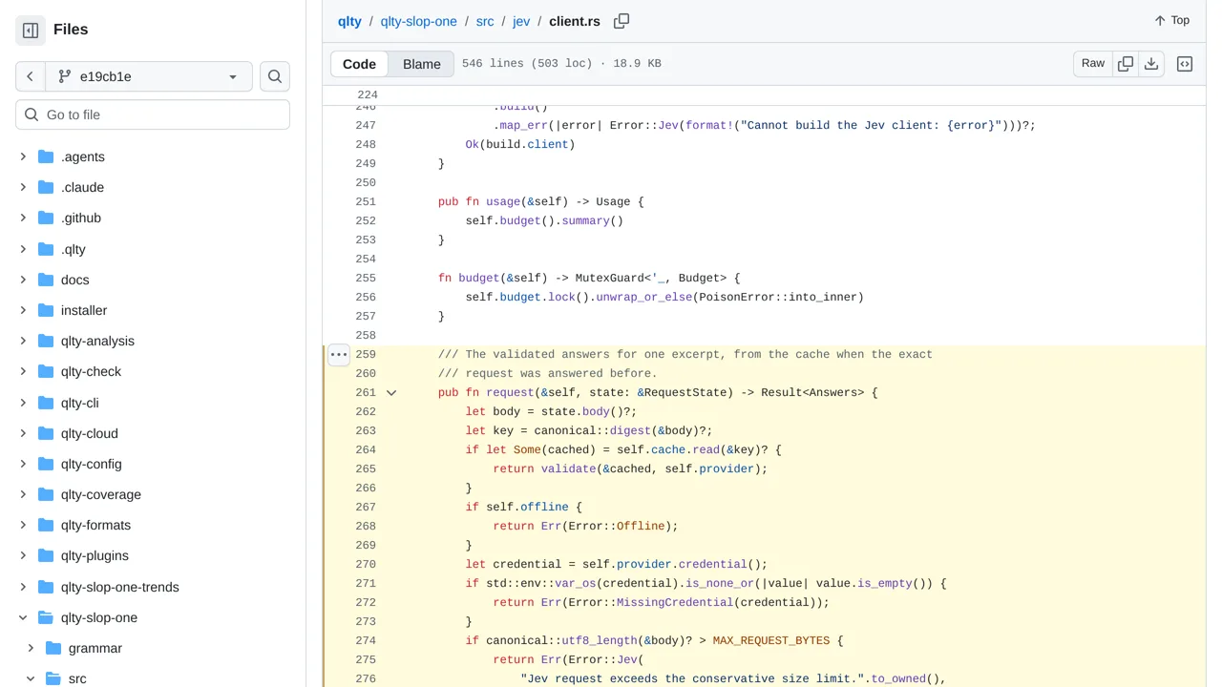
Task: Collapse the file tree side panel icon
Action: (x=31, y=31)
